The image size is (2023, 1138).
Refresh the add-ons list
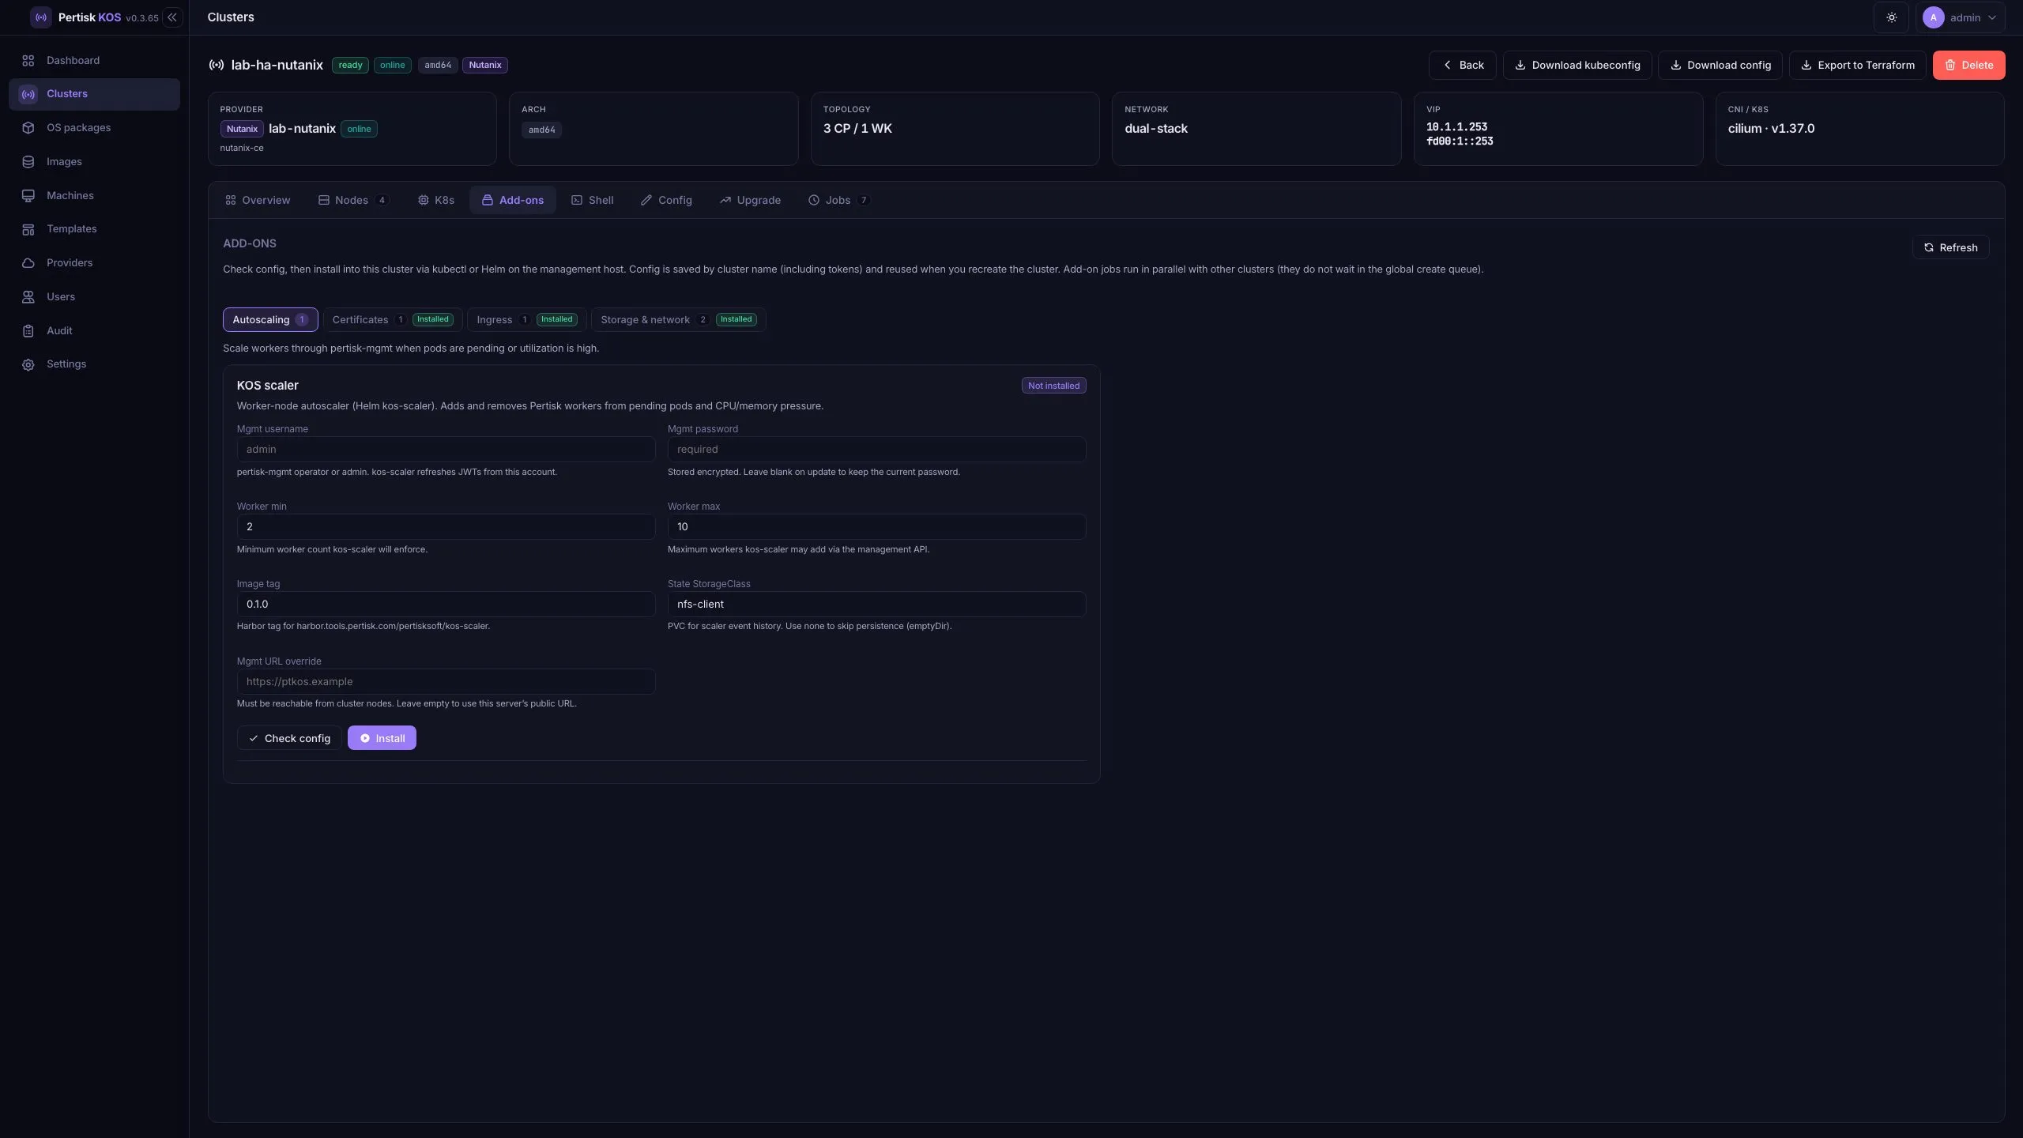coord(1950,247)
